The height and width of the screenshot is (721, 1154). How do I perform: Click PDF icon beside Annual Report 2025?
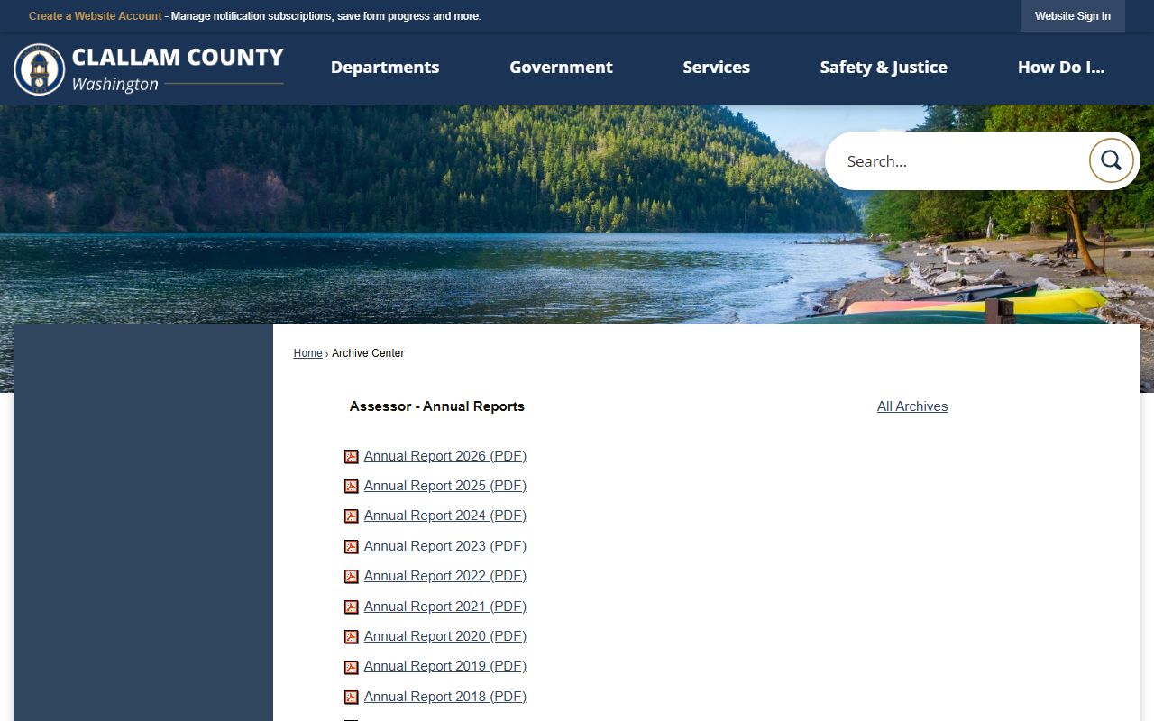point(352,487)
